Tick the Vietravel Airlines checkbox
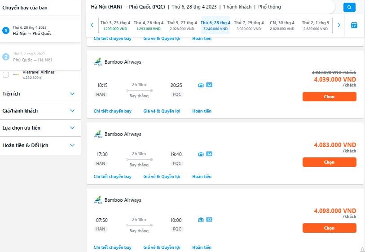Image resolution: width=365 pixels, height=252 pixels. pos(6,74)
